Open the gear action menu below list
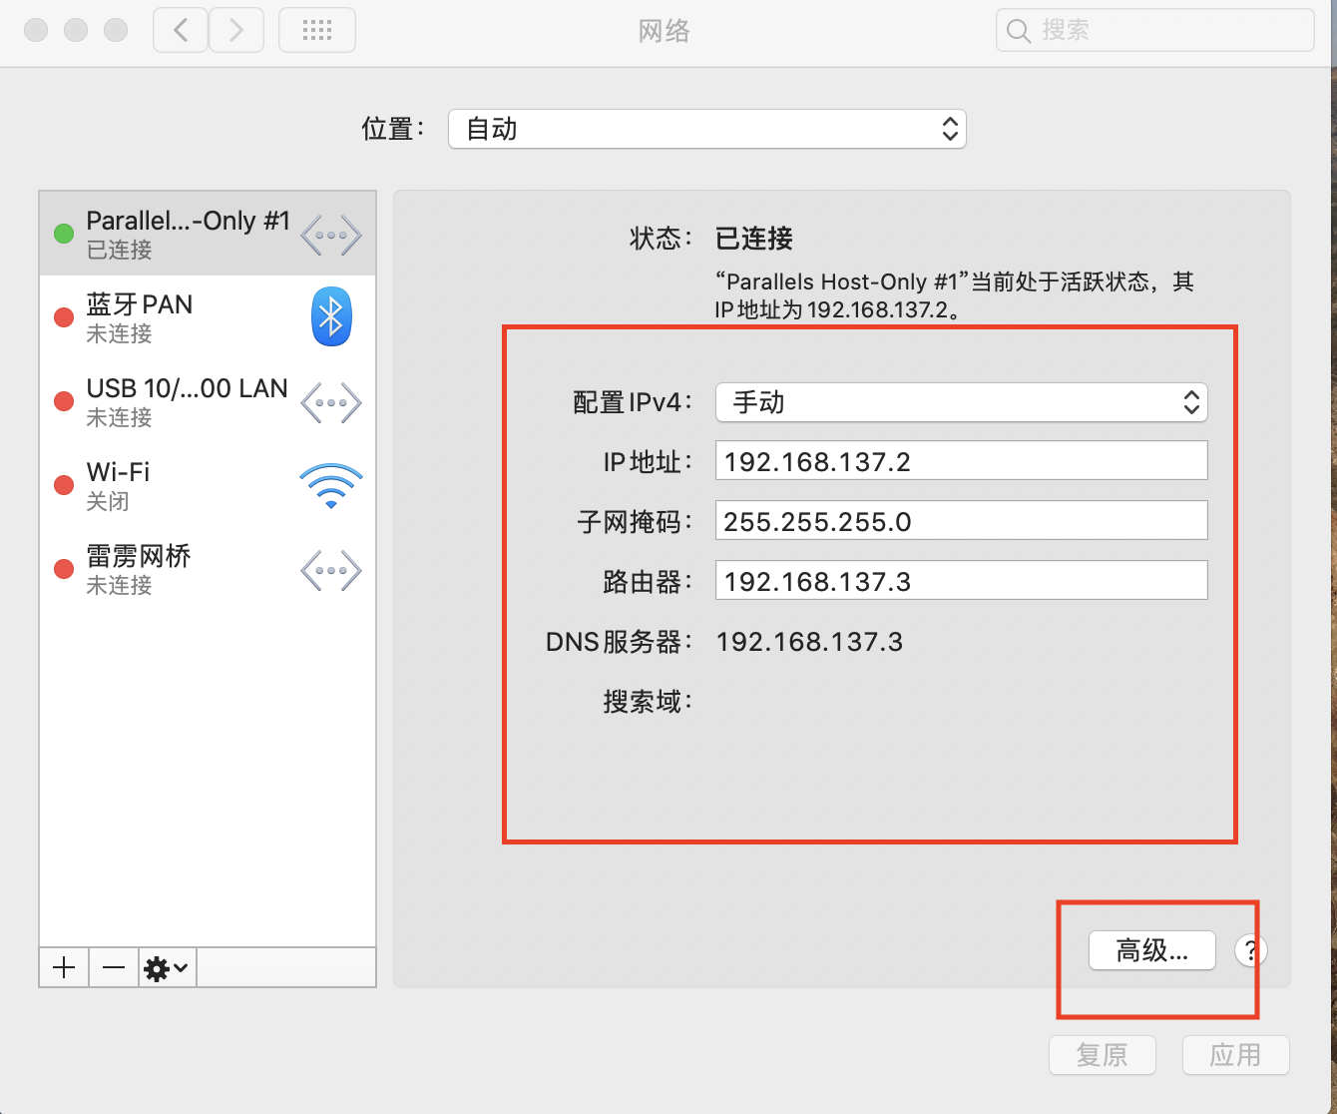Viewport: 1337px width, 1114px height. 168,967
